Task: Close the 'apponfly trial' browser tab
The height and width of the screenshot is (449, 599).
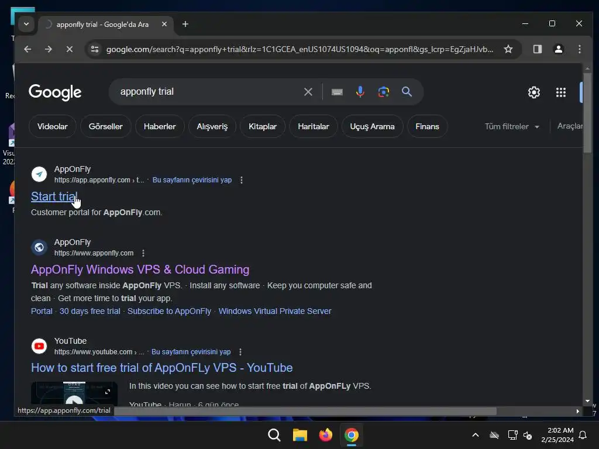Action: (x=164, y=24)
